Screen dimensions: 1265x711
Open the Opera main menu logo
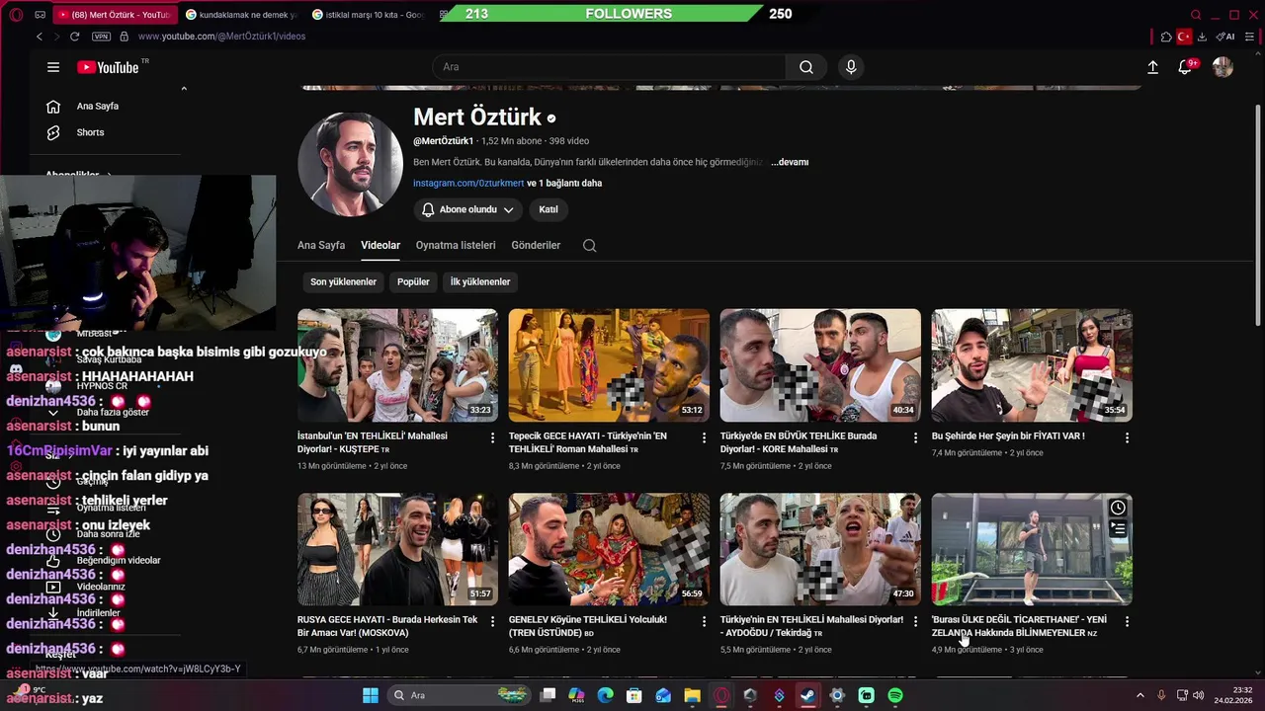click(x=16, y=15)
